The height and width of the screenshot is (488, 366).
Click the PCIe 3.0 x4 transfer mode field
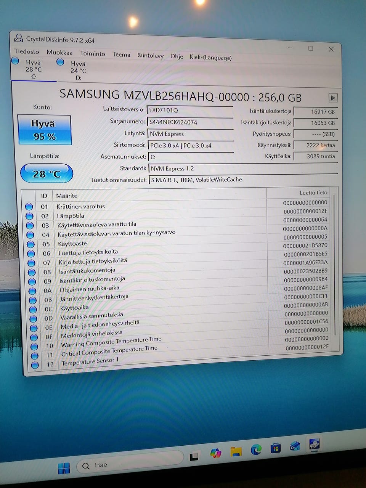[x=191, y=145]
